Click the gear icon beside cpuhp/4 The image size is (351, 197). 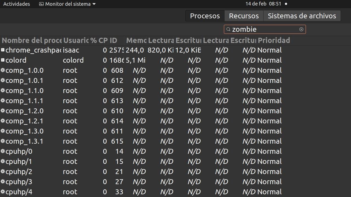(x=3, y=192)
